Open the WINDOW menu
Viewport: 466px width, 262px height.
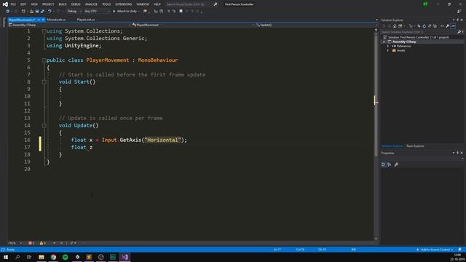(x=143, y=4)
